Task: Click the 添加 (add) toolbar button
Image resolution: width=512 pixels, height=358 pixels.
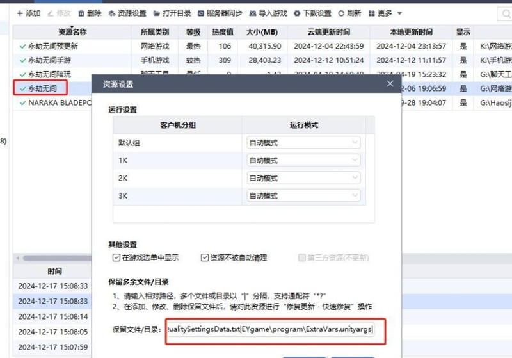Action: pyautogui.click(x=28, y=13)
